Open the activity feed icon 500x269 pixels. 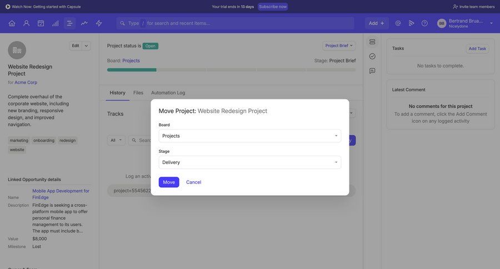pyautogui.click(x=412, y=23)
